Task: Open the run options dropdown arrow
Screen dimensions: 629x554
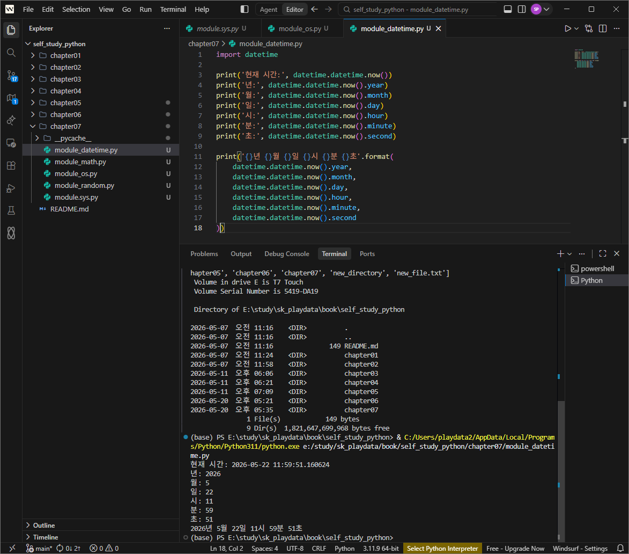Action: pyautogui.click(x=576, y=28)
